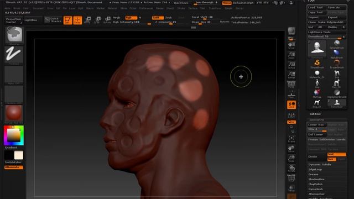Select the AlphaBrush tool
Viewport: 354px width, 199px height.
coord(337,54)
